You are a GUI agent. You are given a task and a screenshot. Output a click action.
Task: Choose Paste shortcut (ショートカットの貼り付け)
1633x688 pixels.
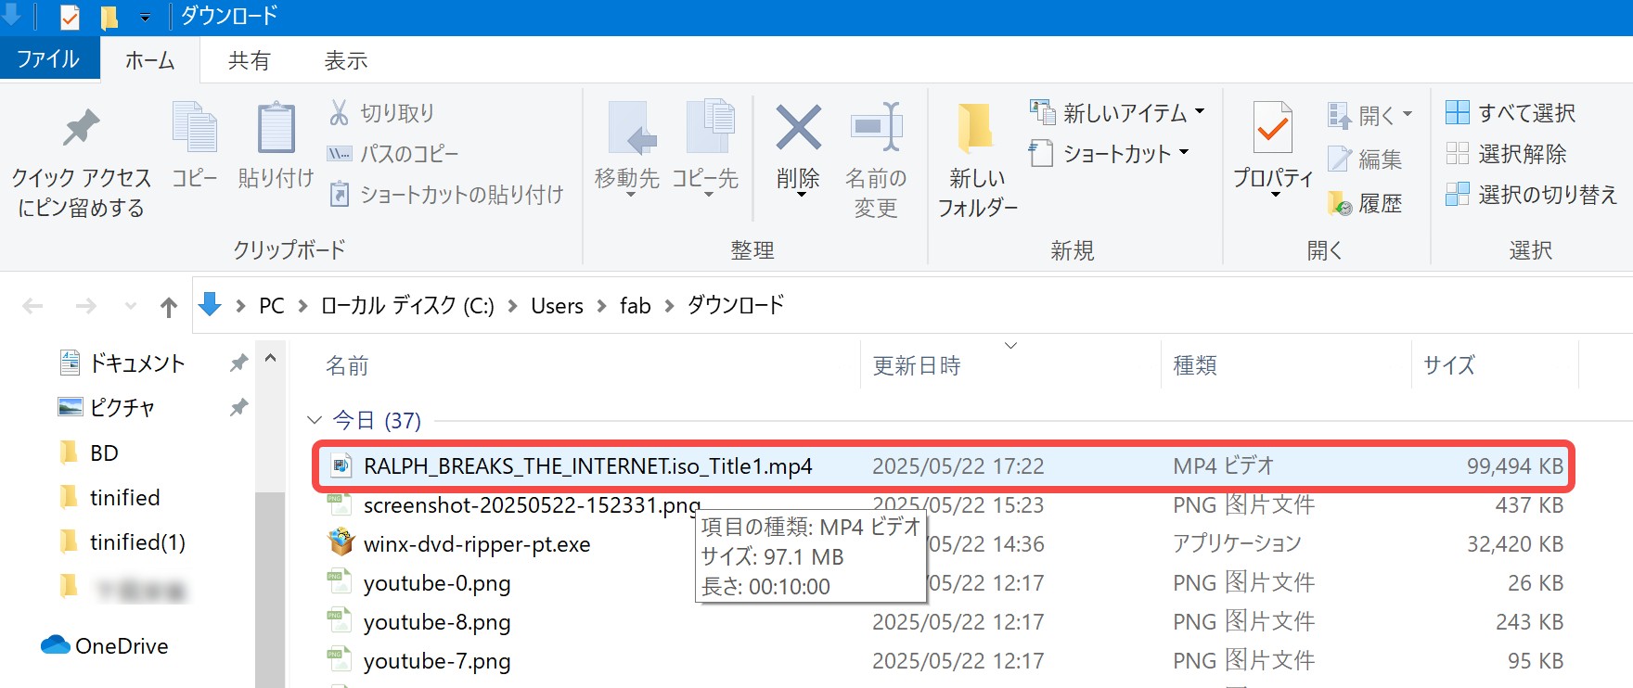[x=446, y=195]
